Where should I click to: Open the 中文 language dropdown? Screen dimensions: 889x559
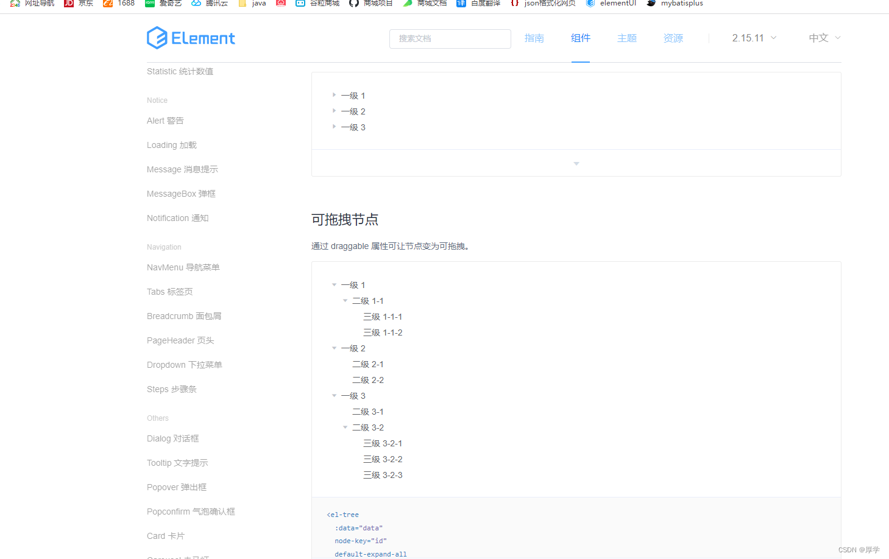click(x=825, y=38)
